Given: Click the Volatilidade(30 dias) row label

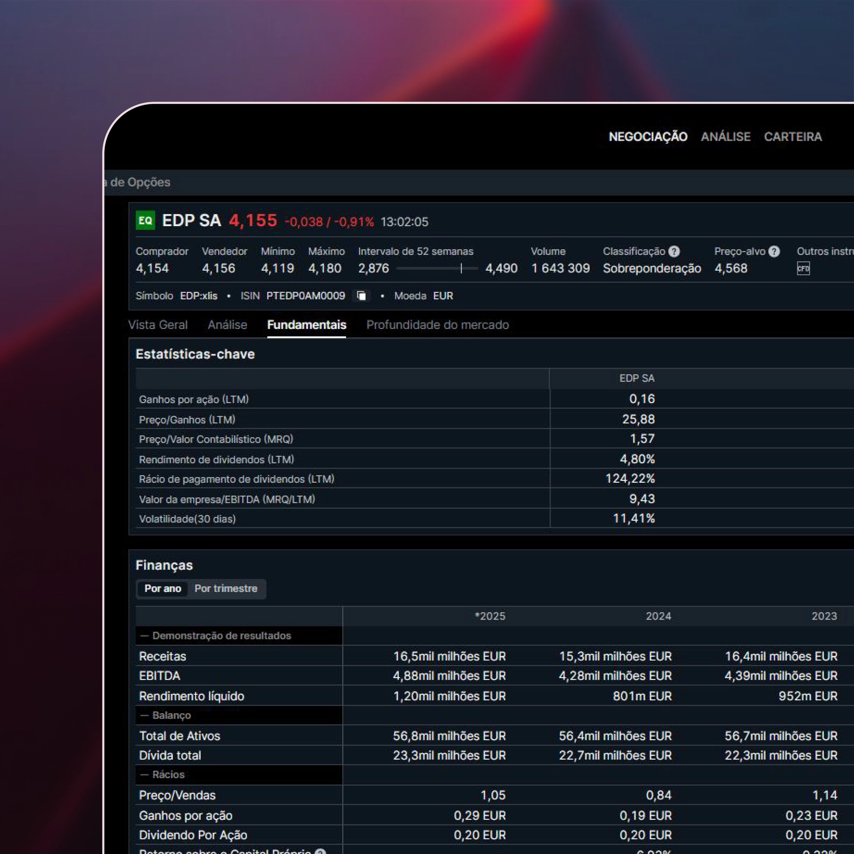Looking at the screenshot, I should click(188, 519).
